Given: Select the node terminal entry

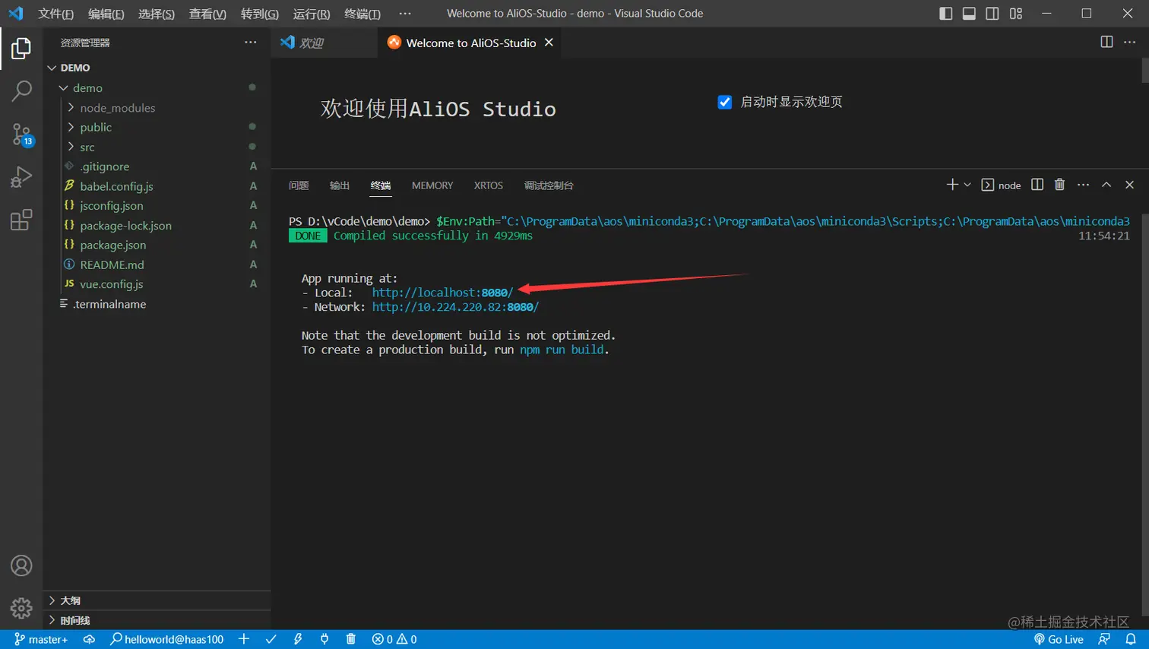Looking at the screenshot, I should click(1001, 185).
